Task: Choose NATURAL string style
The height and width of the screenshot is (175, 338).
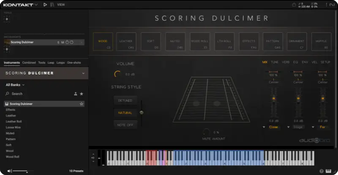Action: point(125,113)
